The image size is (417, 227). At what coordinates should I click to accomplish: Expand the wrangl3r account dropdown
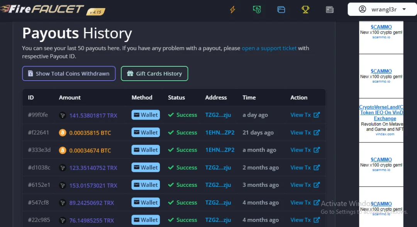pyautogui.click(x=382, y=9)
